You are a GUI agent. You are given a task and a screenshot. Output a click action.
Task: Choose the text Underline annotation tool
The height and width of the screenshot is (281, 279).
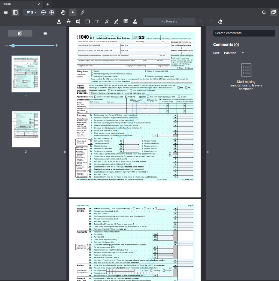pos(59,21)
